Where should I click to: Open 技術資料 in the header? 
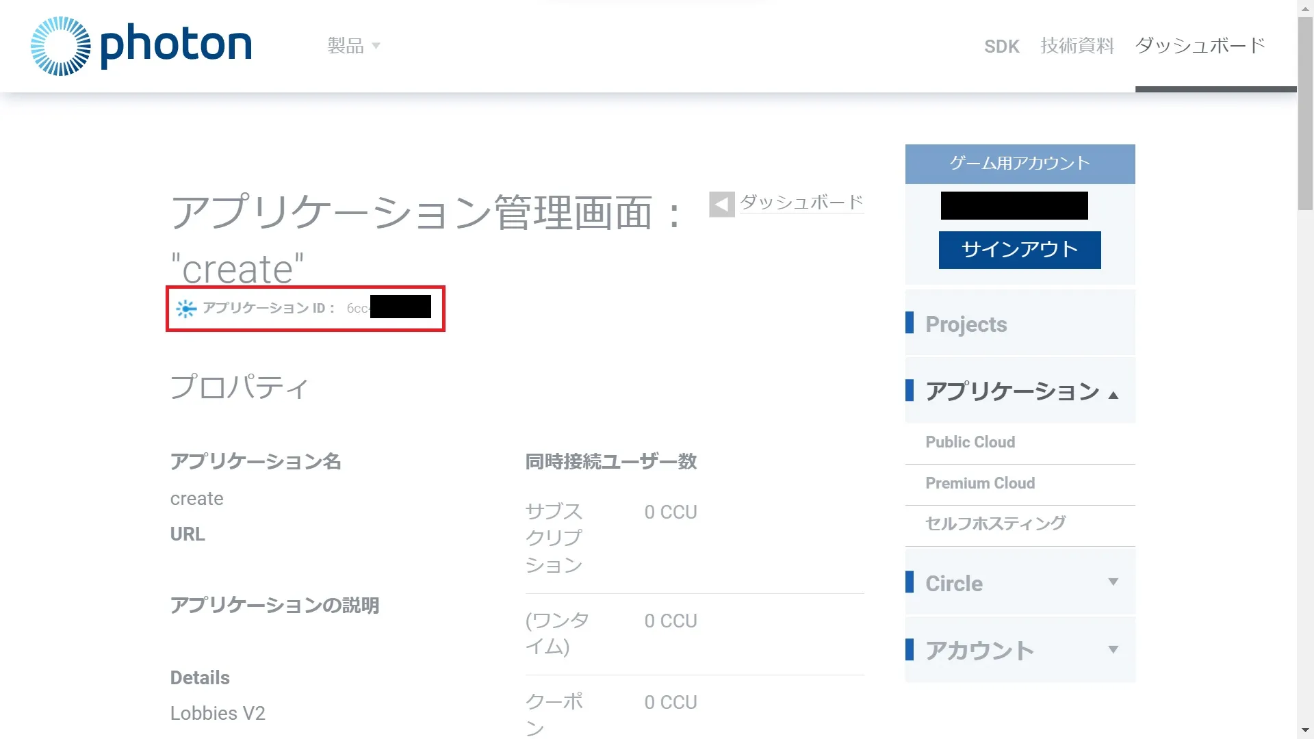[1077, 46]
